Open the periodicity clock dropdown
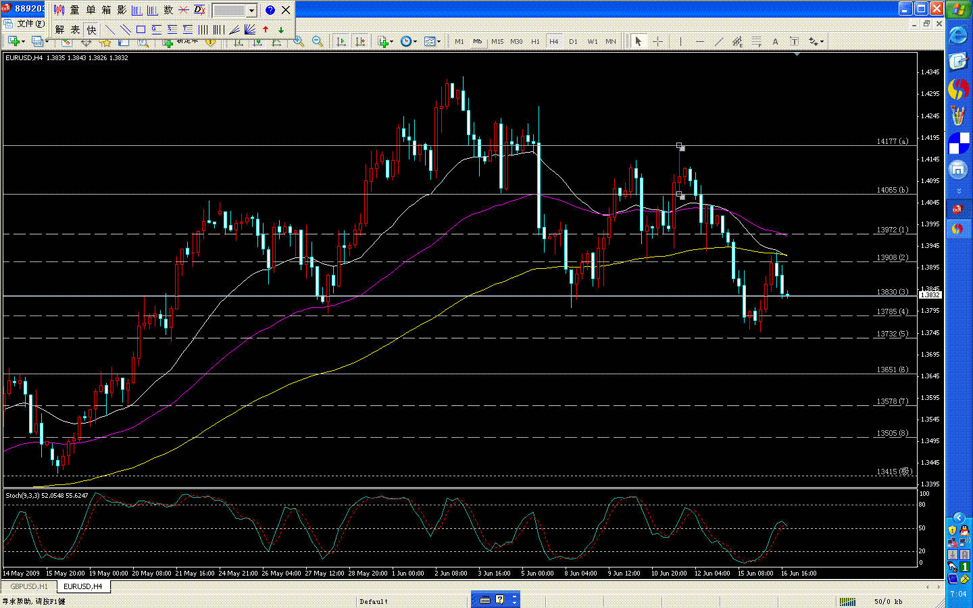973x608 pixels. click(x=408, y=41)
